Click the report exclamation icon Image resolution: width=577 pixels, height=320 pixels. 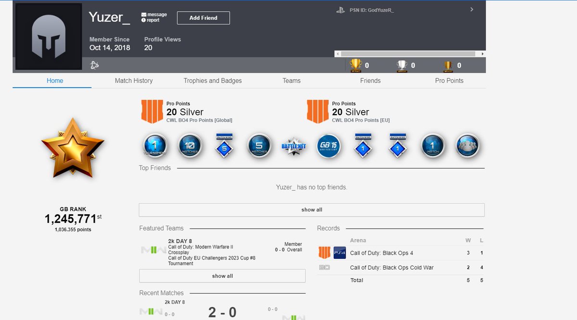tap(143, 20)
